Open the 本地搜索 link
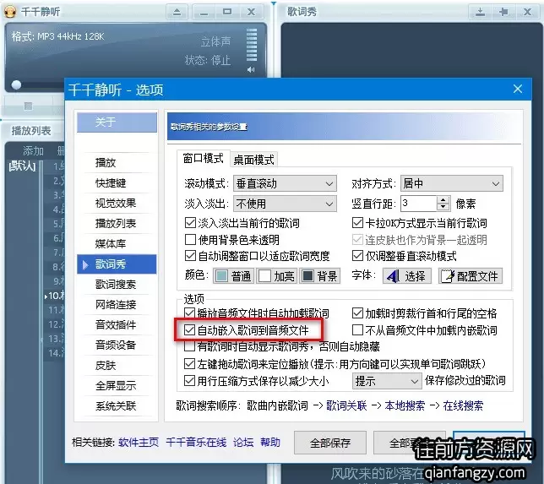 405,405
